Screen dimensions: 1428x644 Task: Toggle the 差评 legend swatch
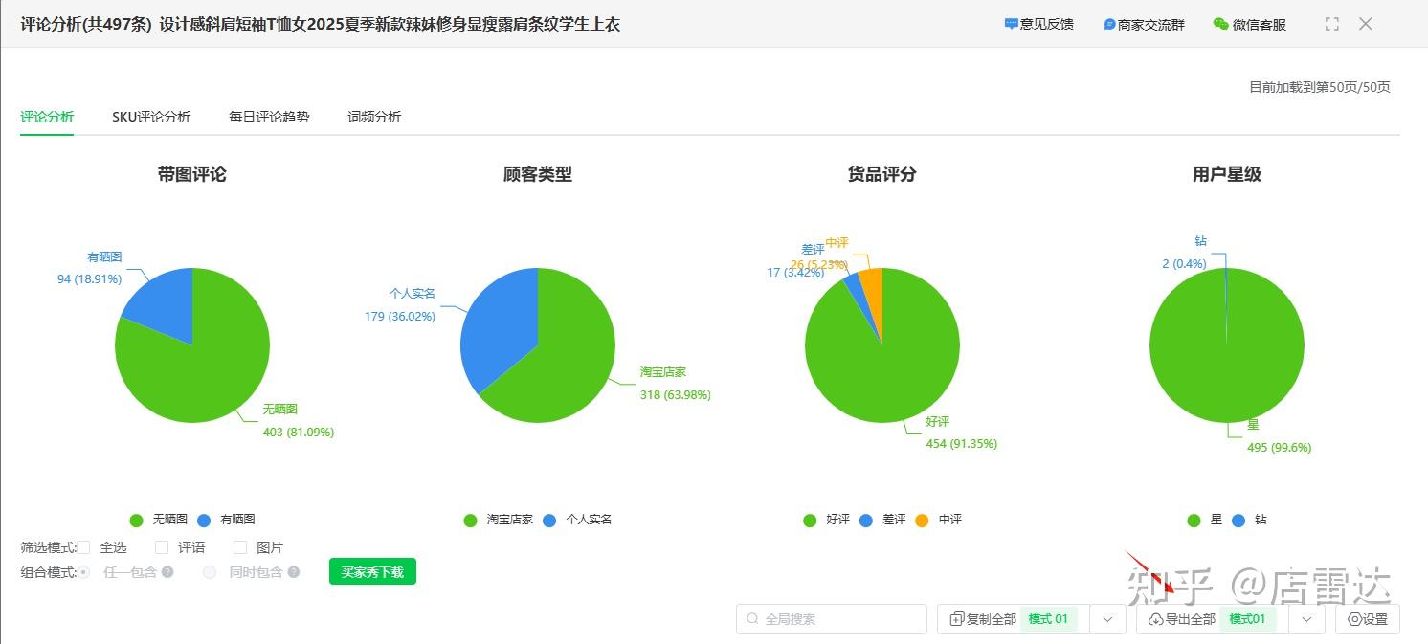click(x=866, y=520)
